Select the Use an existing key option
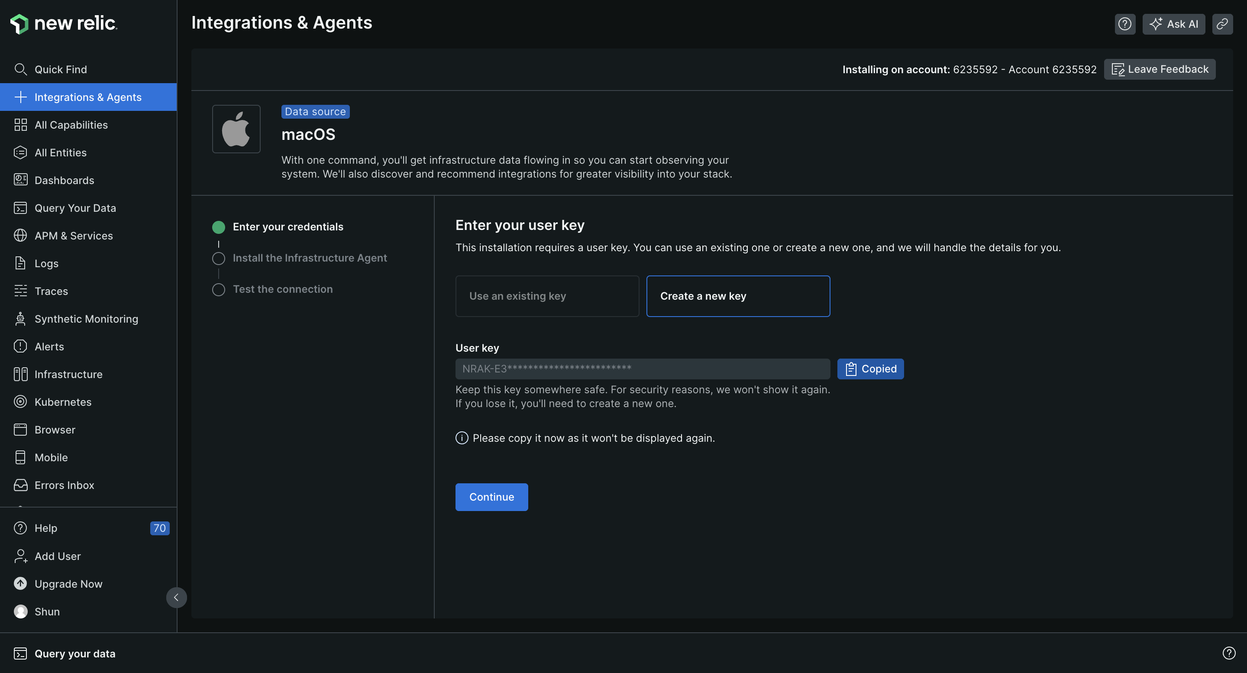Screen dimensions: 1247x673 pos(547,296)
